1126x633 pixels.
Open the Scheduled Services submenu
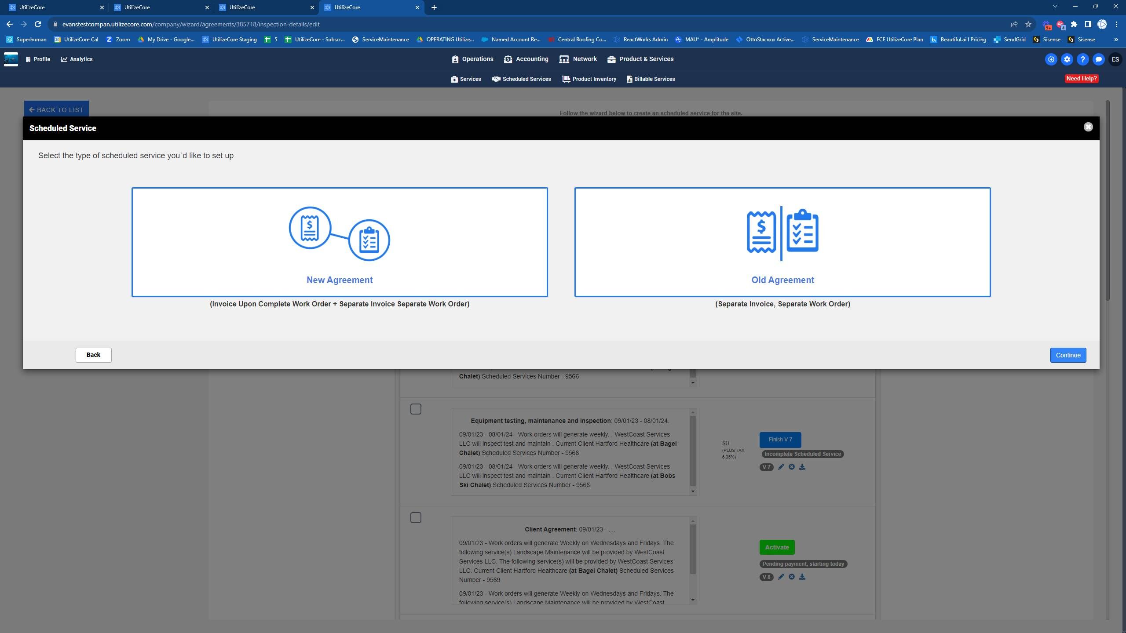pos(521,79)
